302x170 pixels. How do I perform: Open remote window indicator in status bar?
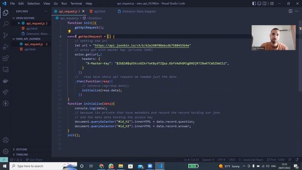point(4,160)
